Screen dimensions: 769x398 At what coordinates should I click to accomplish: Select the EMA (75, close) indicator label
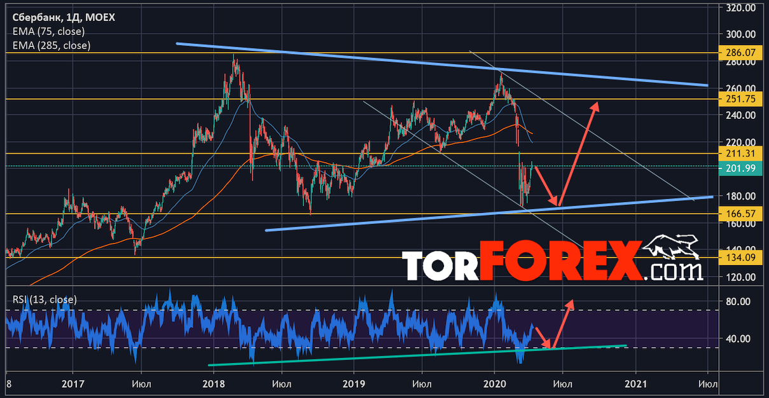click(x=48, y=31)
